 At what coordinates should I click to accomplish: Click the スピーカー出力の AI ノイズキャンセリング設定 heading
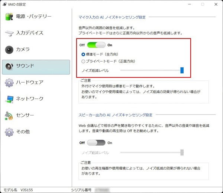(x=115, y=115)
